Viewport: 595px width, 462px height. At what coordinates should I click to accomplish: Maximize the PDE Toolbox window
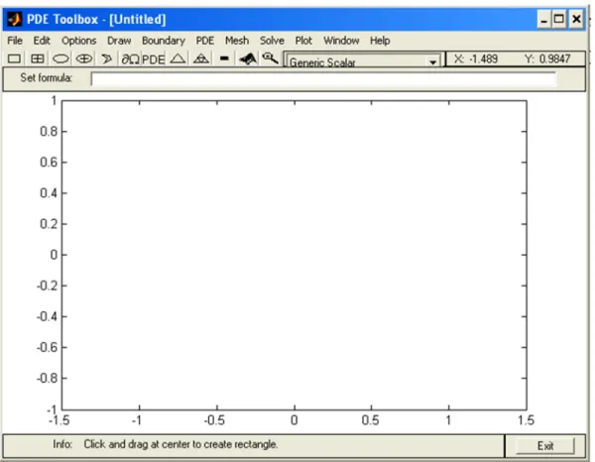559,20
